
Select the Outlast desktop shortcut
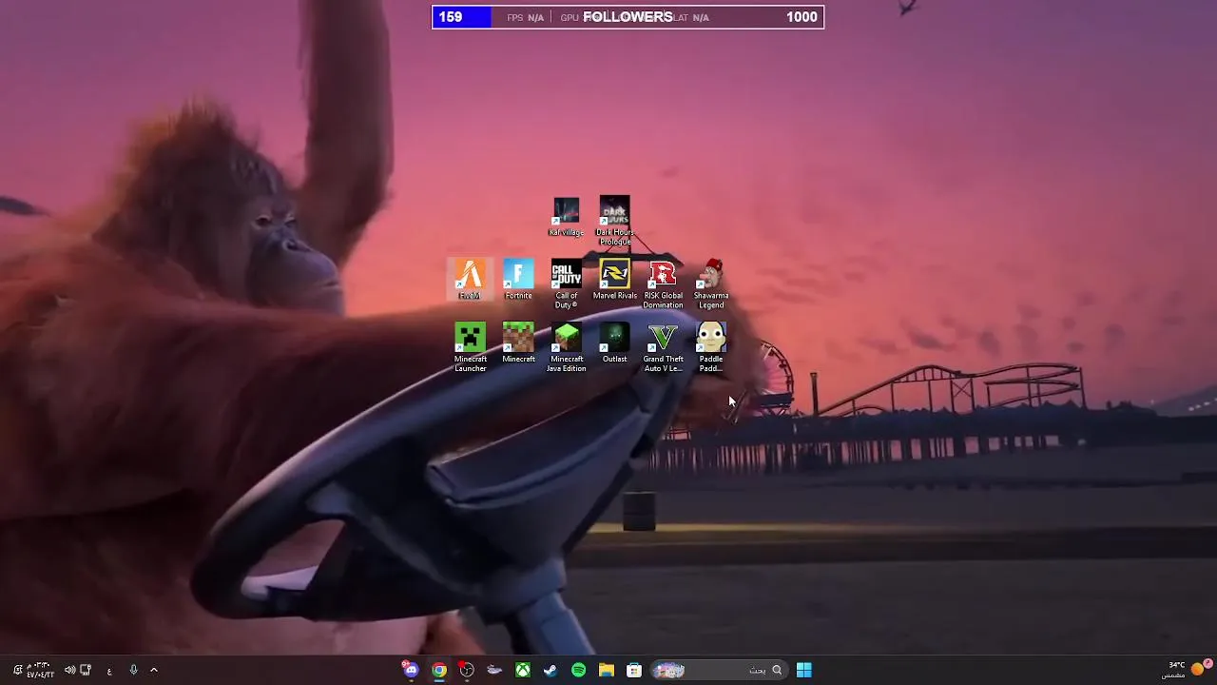(x=614, y=343)
